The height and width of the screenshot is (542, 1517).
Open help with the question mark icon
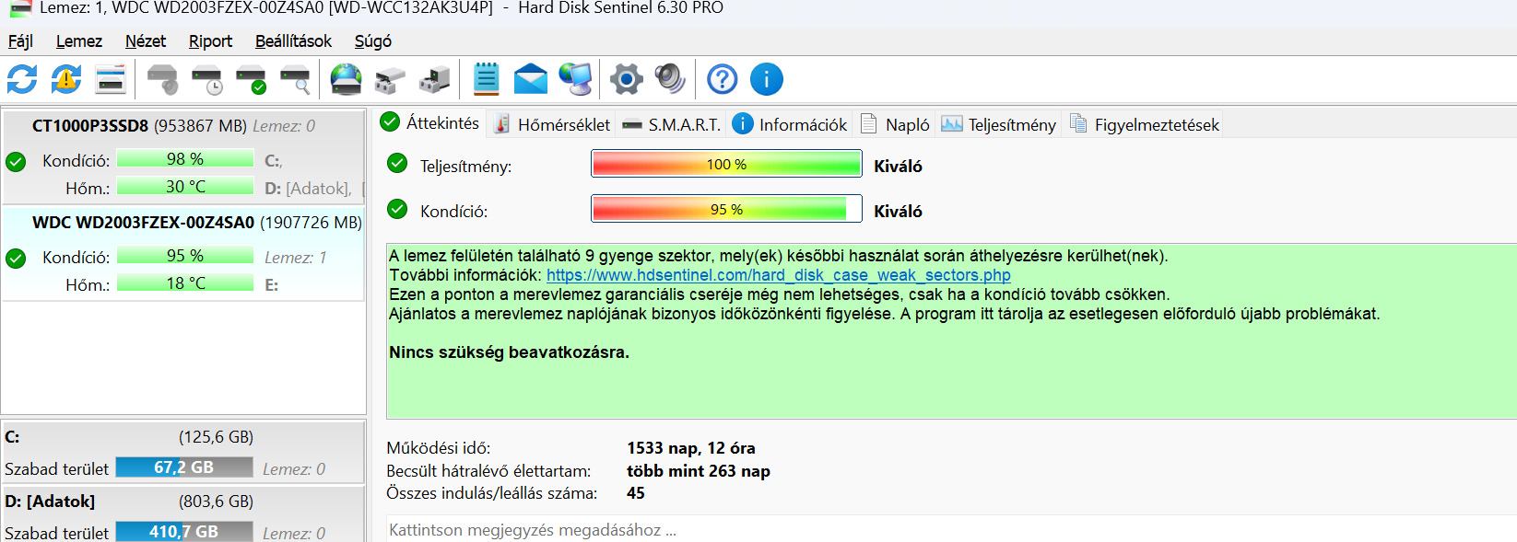723,79
